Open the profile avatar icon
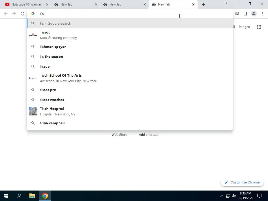Image resolution: width=268 pixels, height=201 pixels. click(254, 14)
